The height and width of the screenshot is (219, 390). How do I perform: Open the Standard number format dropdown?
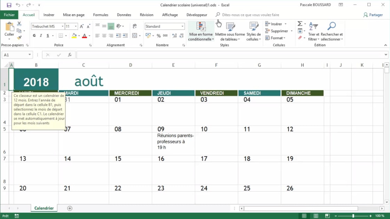pyautogui.click(x=182, y=26)
